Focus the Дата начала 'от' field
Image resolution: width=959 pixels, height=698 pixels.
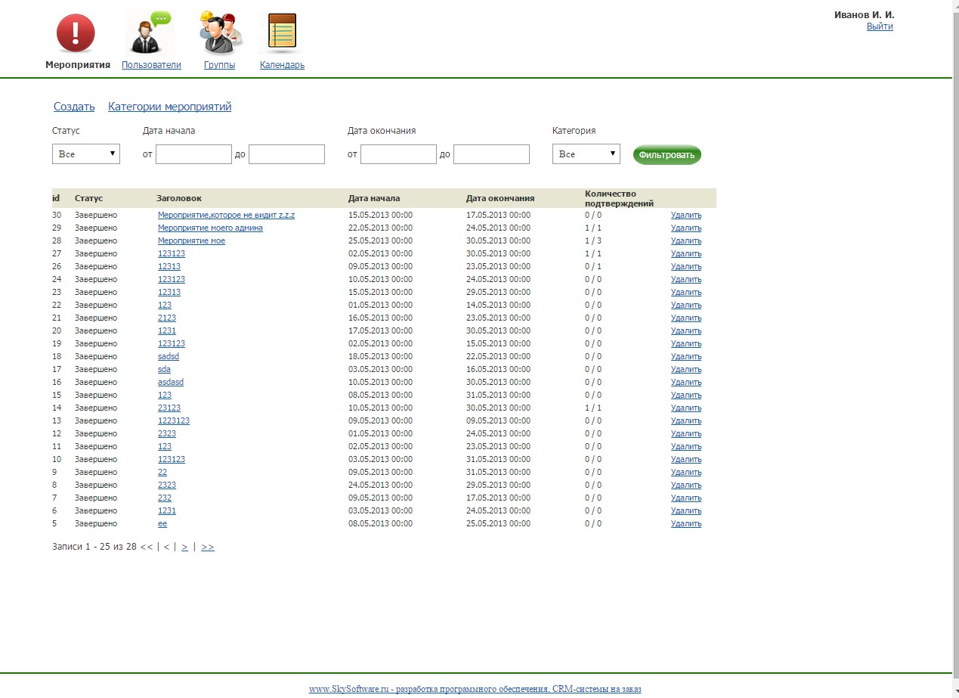click(x=193, y=154)
